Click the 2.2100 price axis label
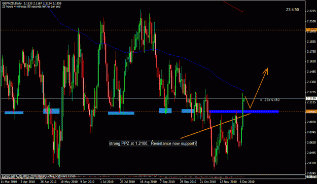The width and height of the screenshot is (317, 184). click(x=311, y=21)
